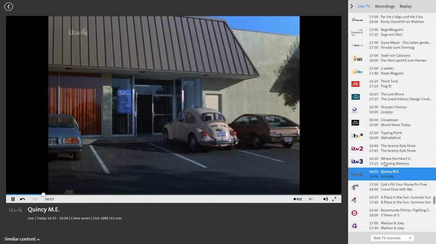436x244 pixels.
Task: Select the K-TV channel logo
Action: click(357, 58)
